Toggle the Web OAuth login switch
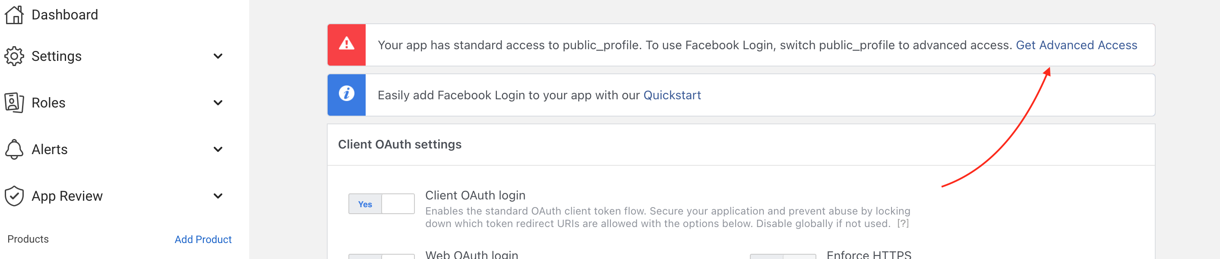Viewport: 1220px width, 259px height. tap(381, 257)
